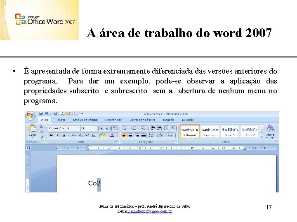Switch to the Inserir tab
297x222 pixels.
pyautogui.click(x=61, y=120)
